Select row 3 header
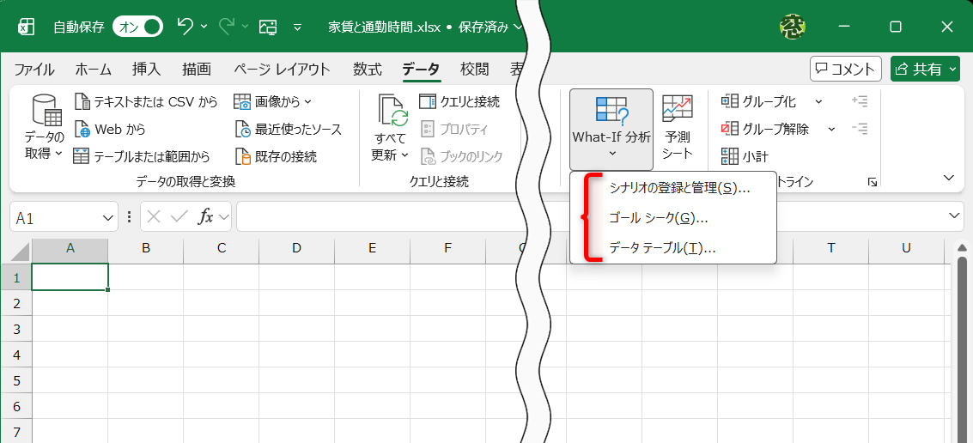This screenshot has height=443, width=973. click(16, 329)
